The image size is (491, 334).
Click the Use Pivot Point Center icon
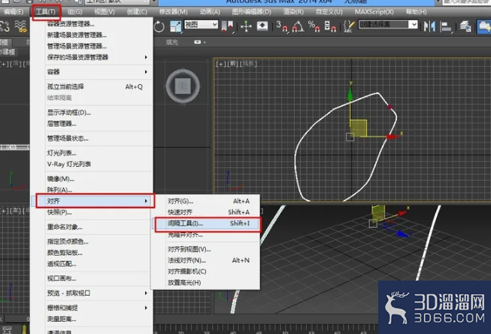(x=228, y=26)
